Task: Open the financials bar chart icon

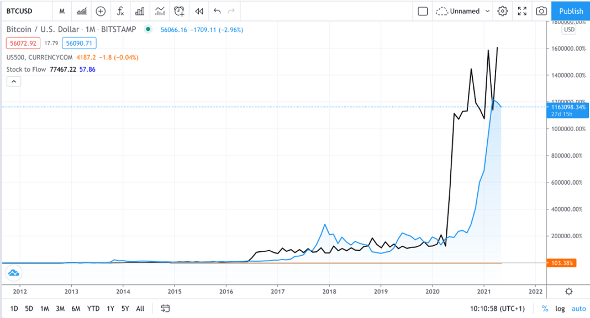Action: click(x=140, y=11)
